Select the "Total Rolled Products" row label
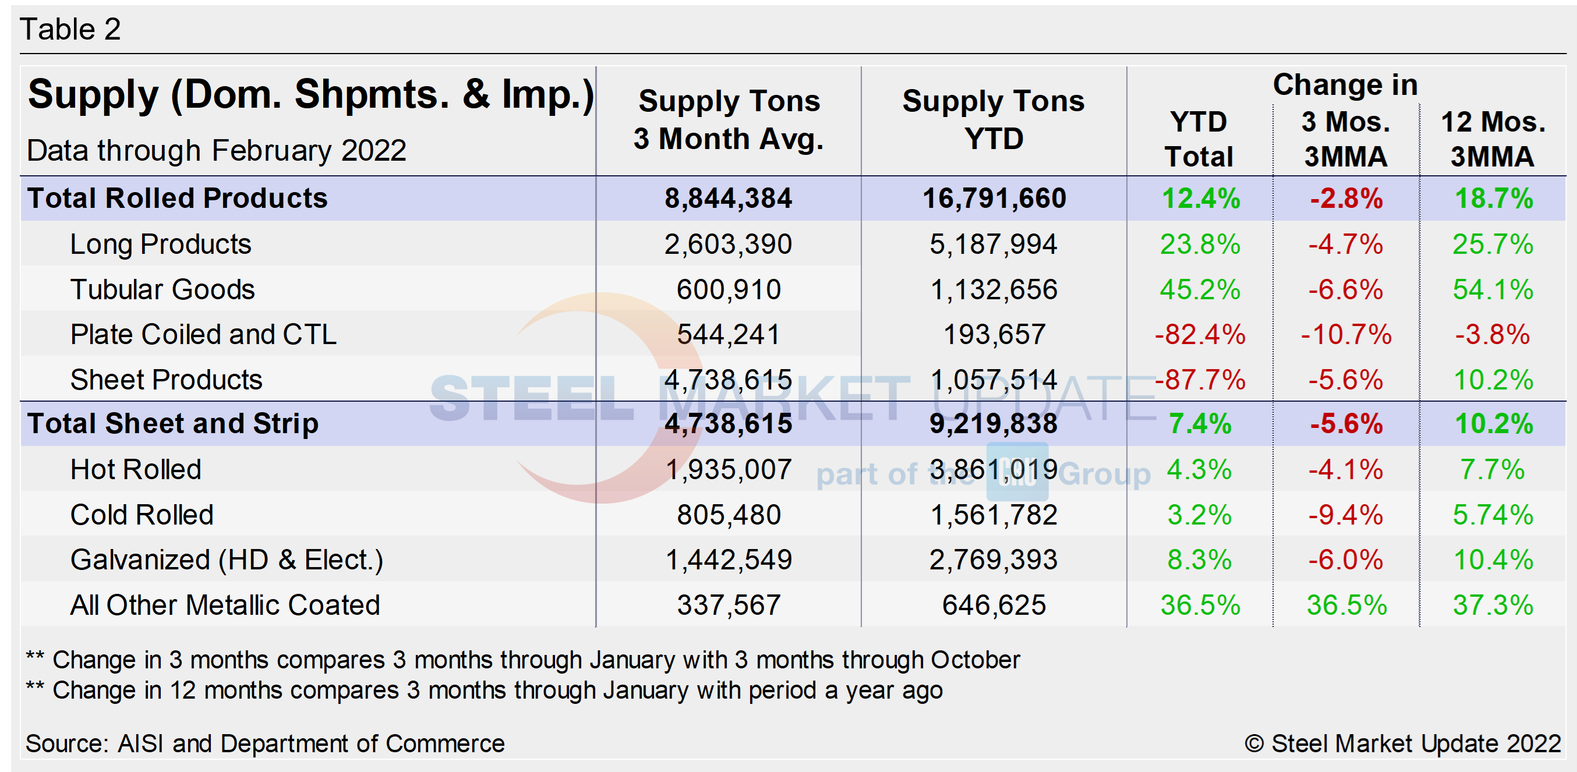The width and height of the screenshot is (1577, 772). pyautogui.click(x=178, y=198)
